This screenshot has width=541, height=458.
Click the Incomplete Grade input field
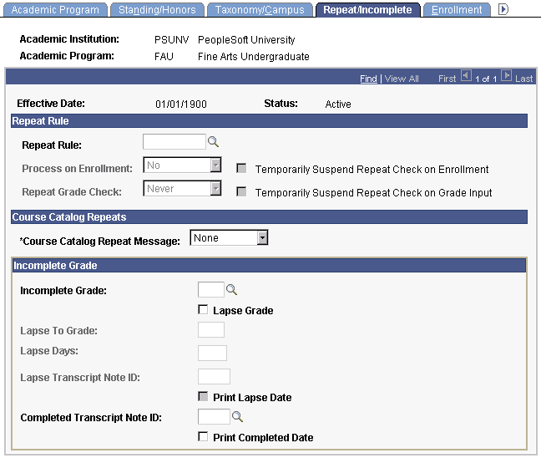click(211, 289)
